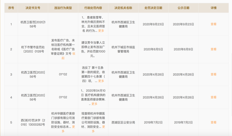Click the 序号 column header
The width and height of the screenshot is (232, 136).
(11, 8)
